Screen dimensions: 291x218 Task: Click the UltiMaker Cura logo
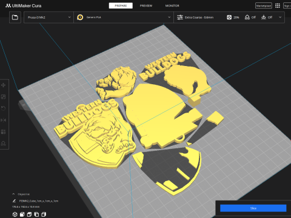pyautogui.click(x=24, y=5)
